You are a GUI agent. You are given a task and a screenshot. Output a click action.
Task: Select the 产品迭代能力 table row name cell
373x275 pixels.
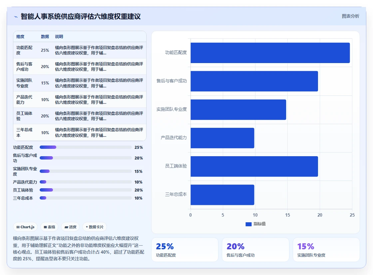coord(25,99)
